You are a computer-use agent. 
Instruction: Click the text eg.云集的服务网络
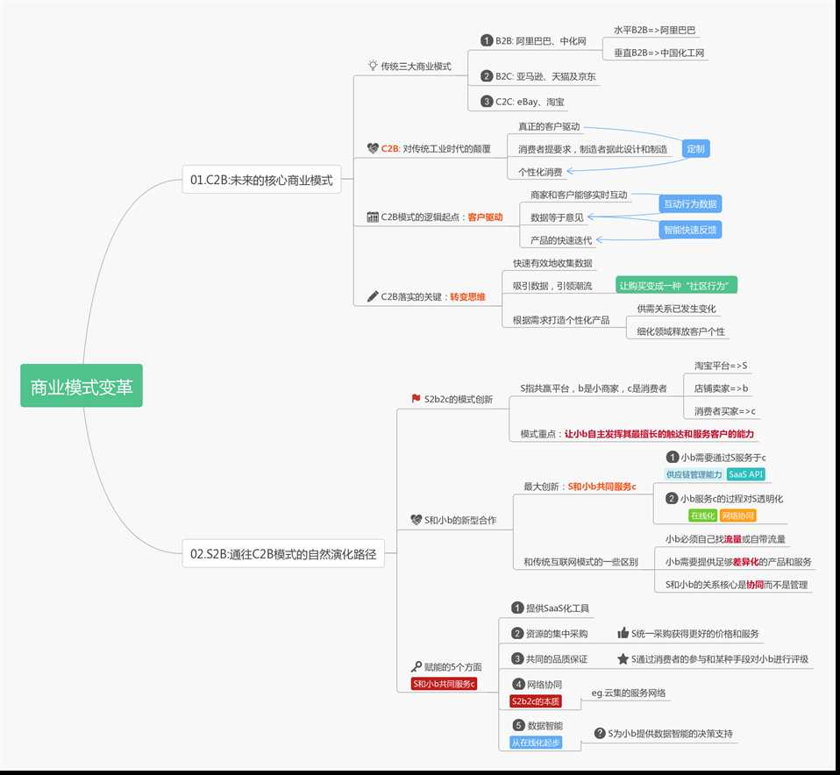point(629,693)
